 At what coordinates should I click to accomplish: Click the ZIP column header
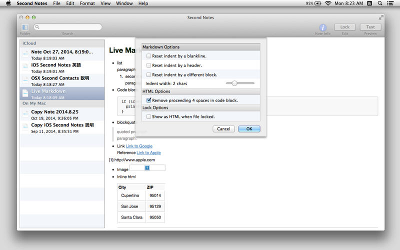150,187
